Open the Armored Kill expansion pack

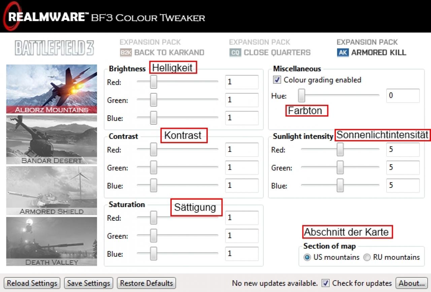coord(371,48)
